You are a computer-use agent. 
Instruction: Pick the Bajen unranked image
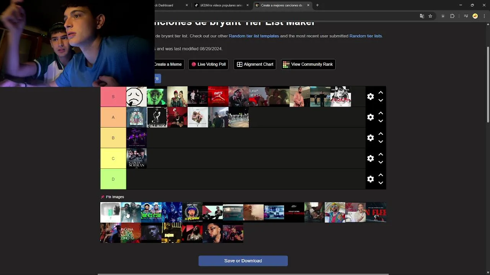[x=171, y=233]
